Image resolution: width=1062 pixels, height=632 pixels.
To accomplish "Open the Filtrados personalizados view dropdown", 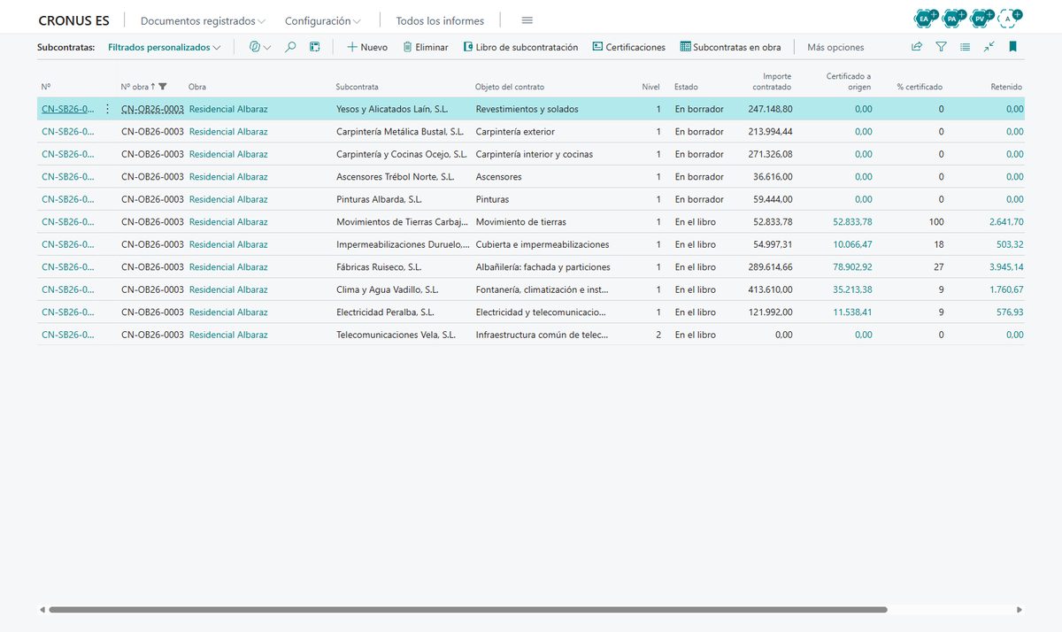I will coord(165,47).
